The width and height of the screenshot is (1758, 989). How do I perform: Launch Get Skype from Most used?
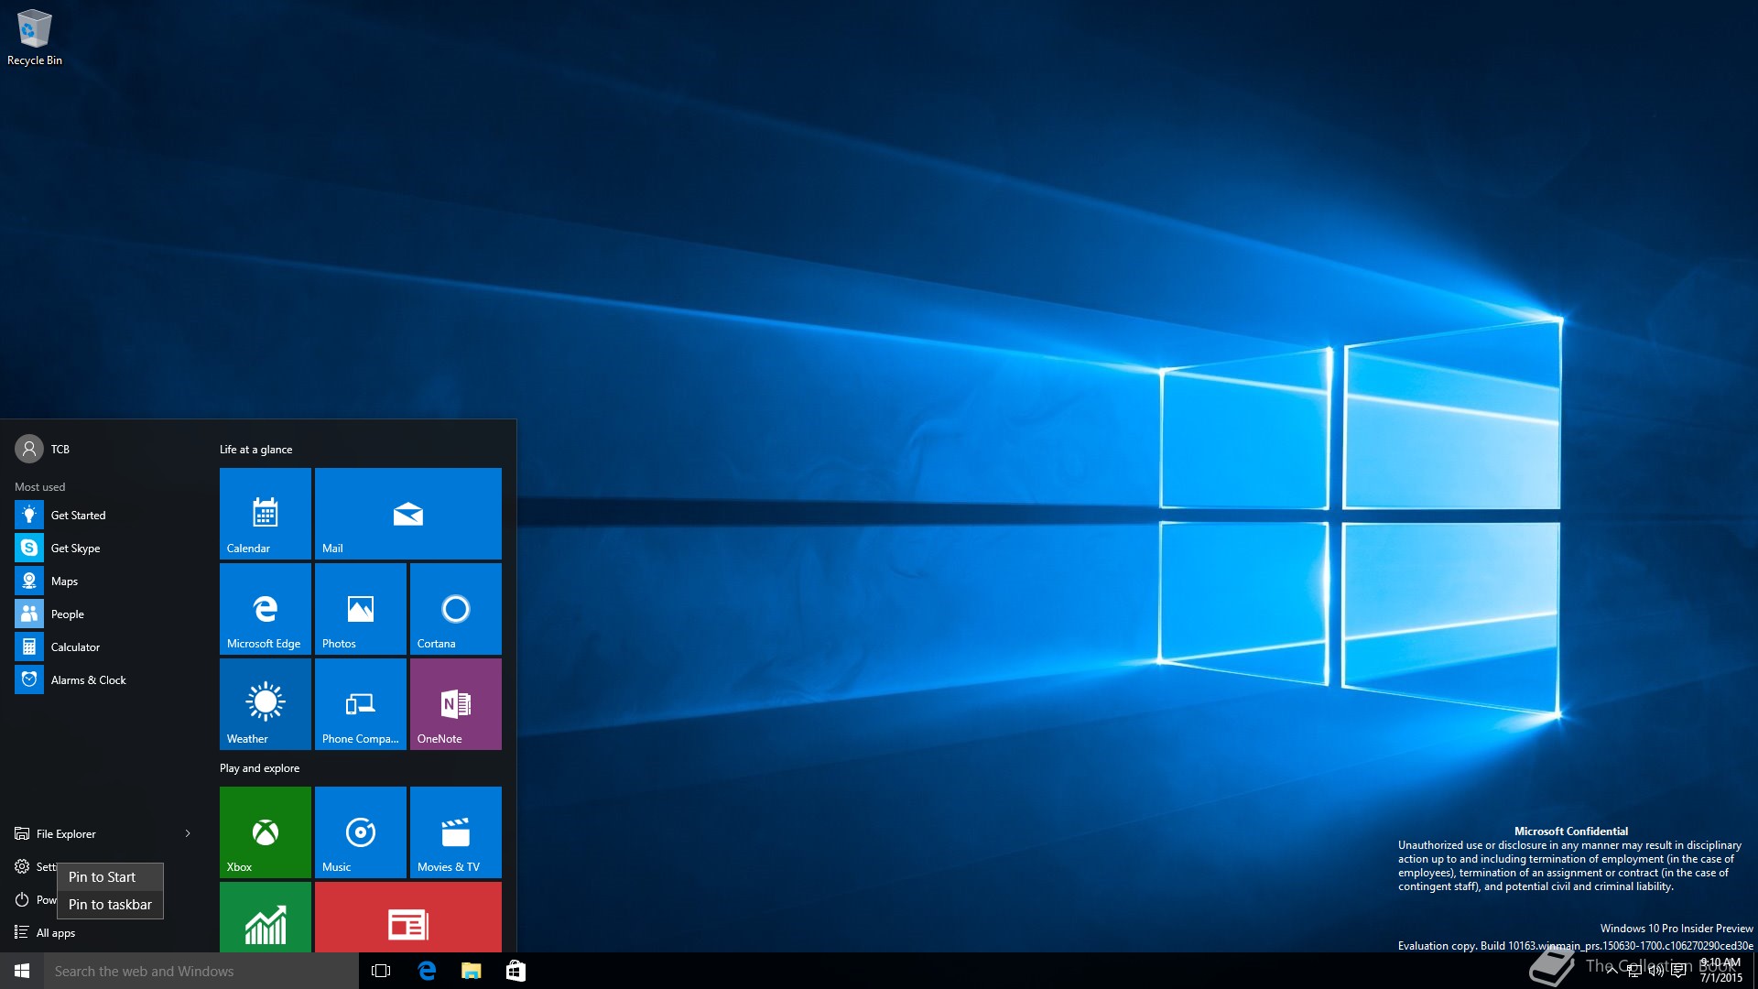(x=106, y=548)
